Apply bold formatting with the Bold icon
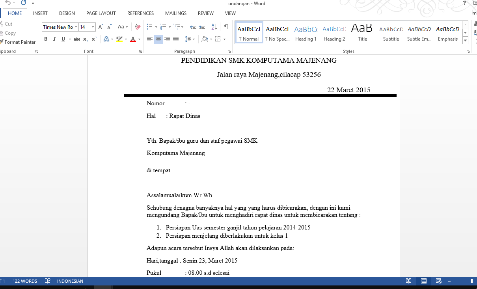The image size is (477, 289). 46,39
